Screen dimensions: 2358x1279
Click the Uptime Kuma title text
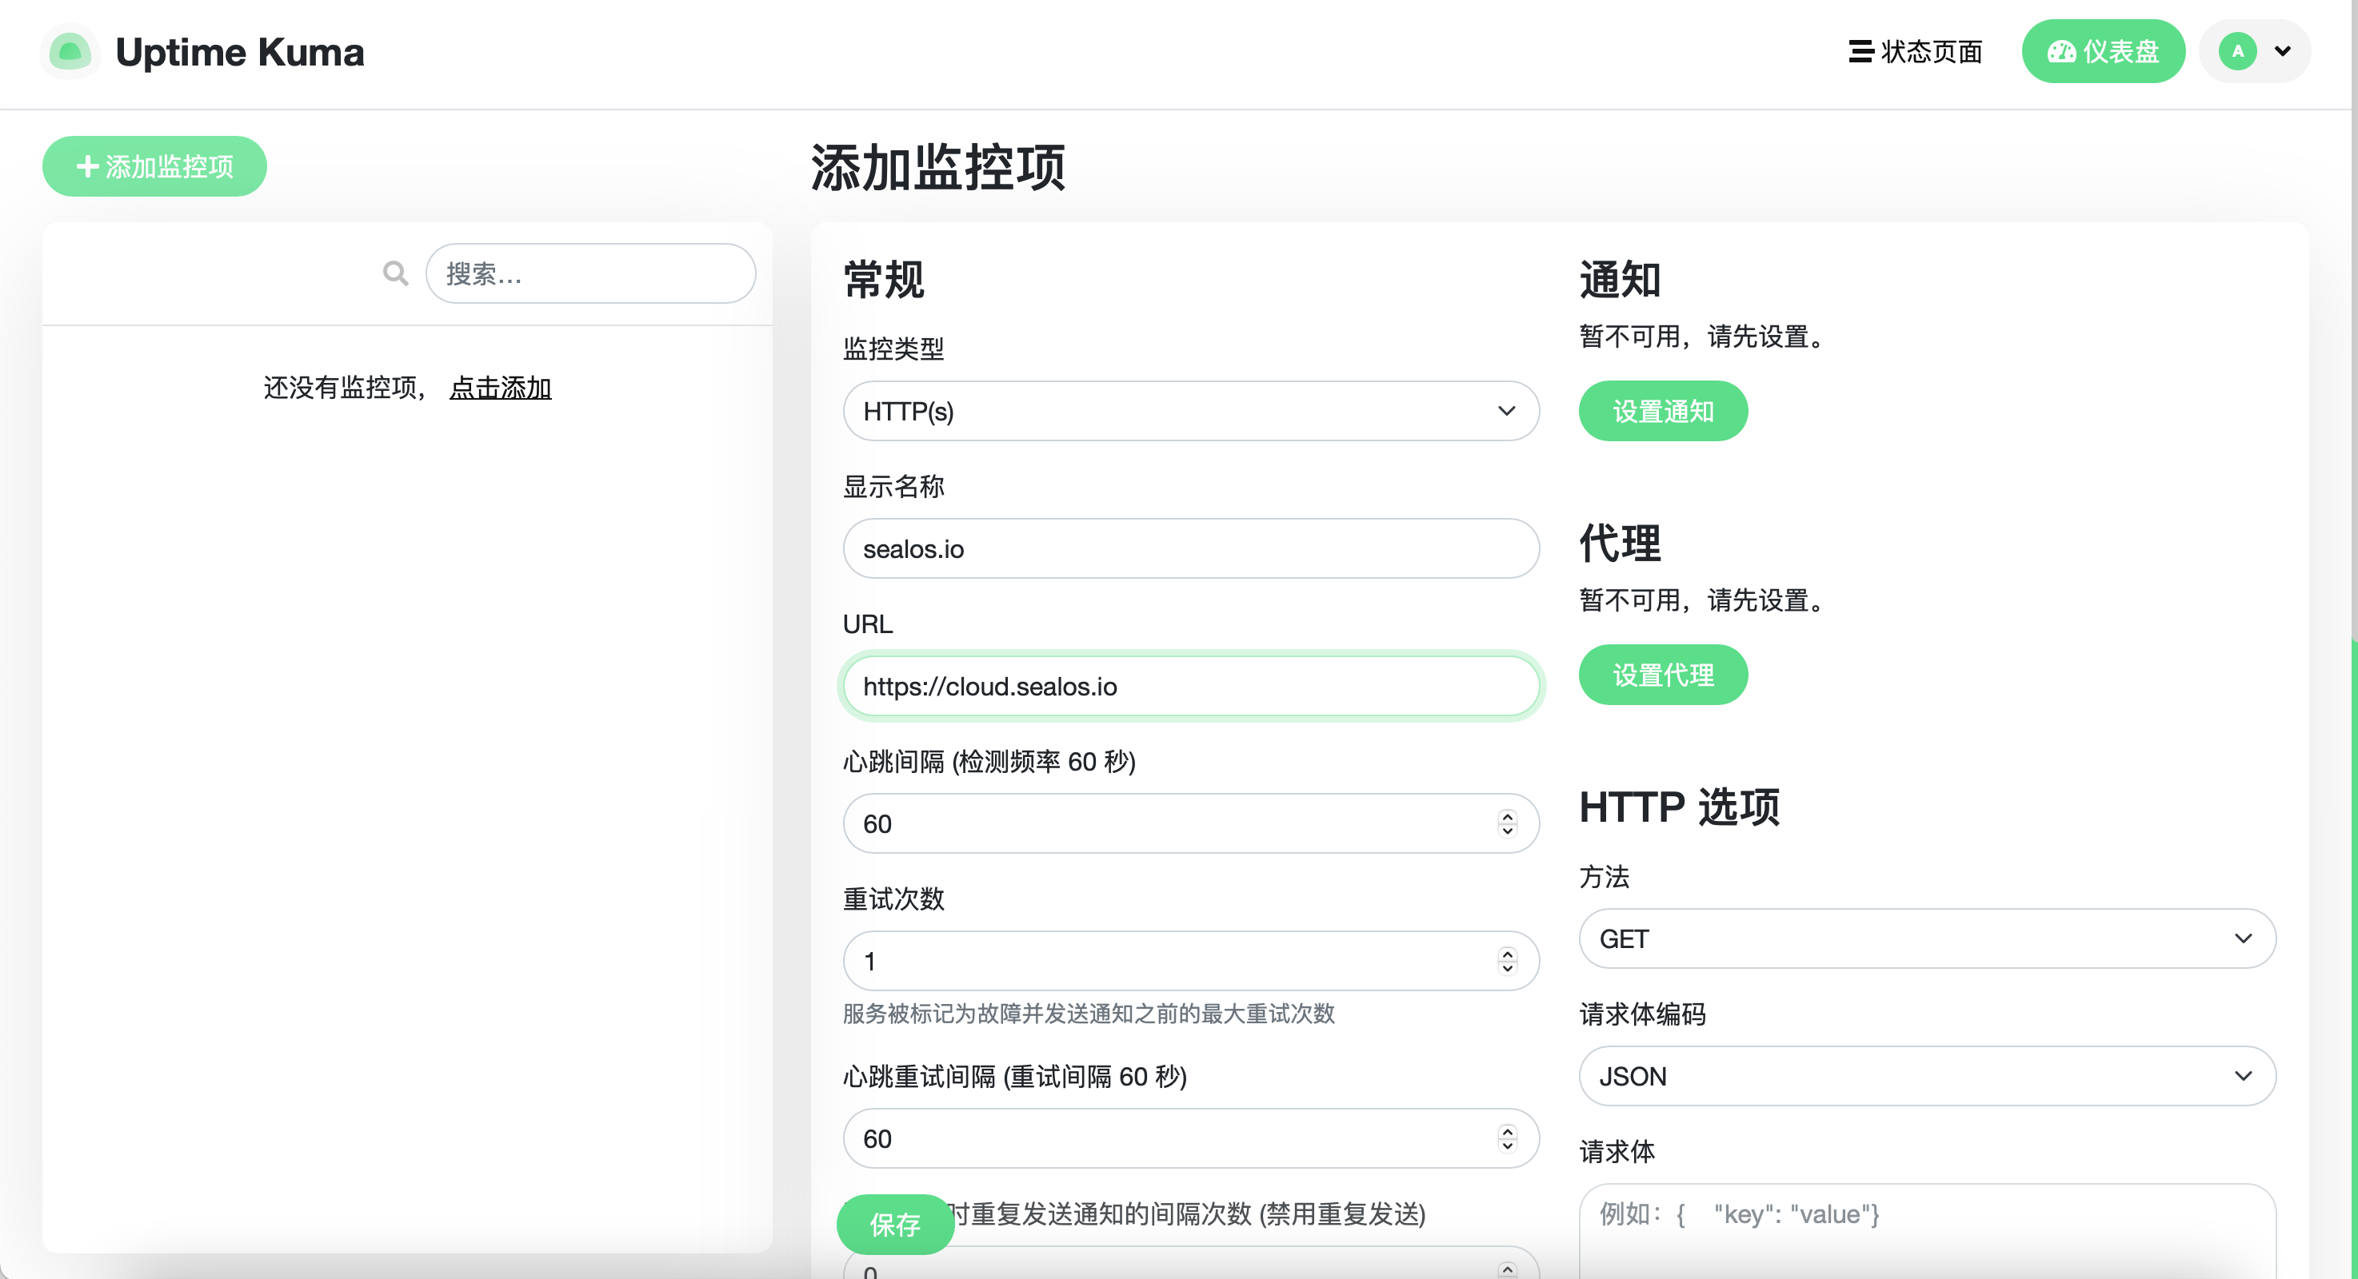240,52
